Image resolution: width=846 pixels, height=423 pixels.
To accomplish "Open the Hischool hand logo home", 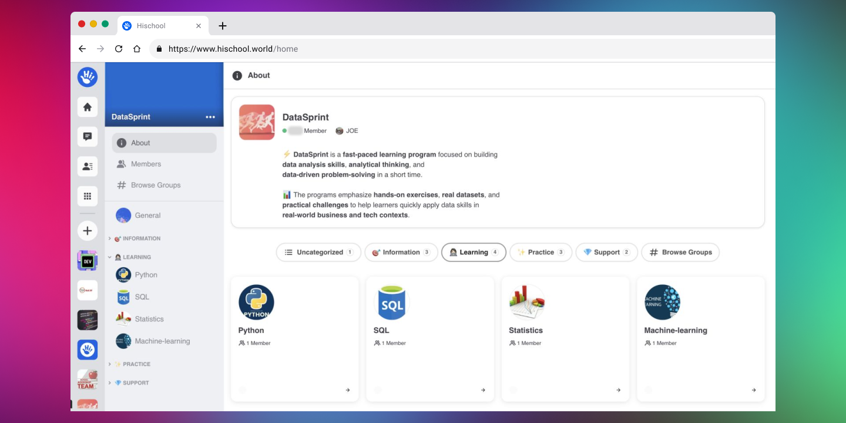I will 88,77.
